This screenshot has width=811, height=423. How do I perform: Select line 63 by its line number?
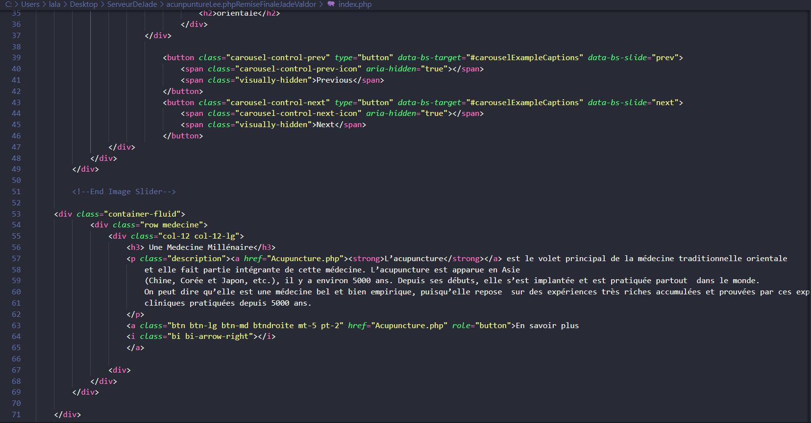tap(16, 326)
